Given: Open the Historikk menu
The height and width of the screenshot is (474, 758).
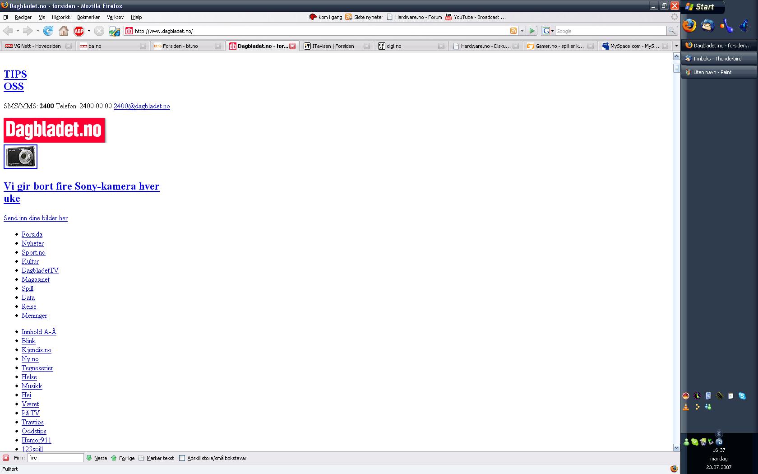Looking at the screenshot, I should (x=61, y=17).
